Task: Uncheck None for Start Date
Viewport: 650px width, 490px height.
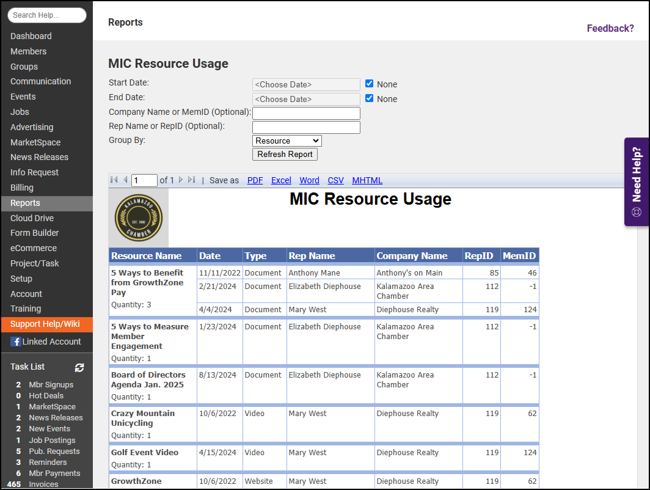Action: [370, 84]
